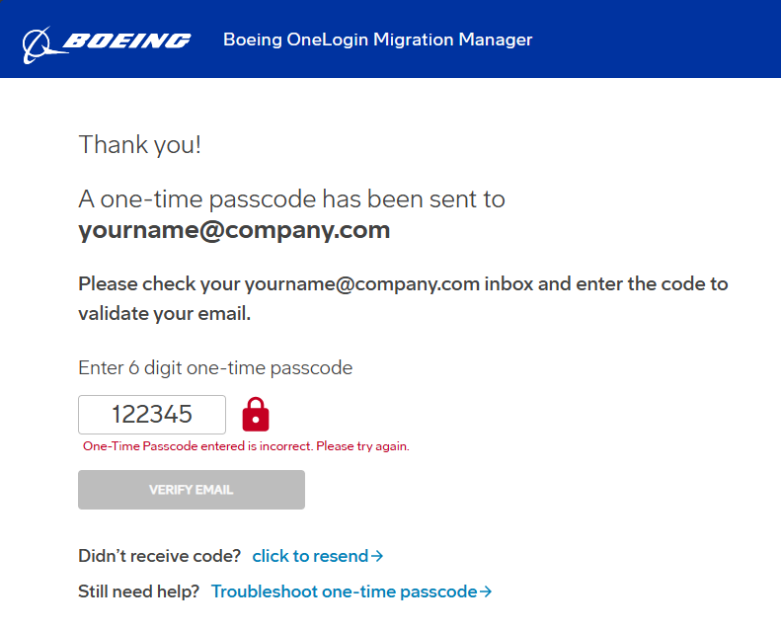Open the "Troubleshoot one-time passcode" link
Viewport: 781px width, 630px height.
[x=344, y=591]
